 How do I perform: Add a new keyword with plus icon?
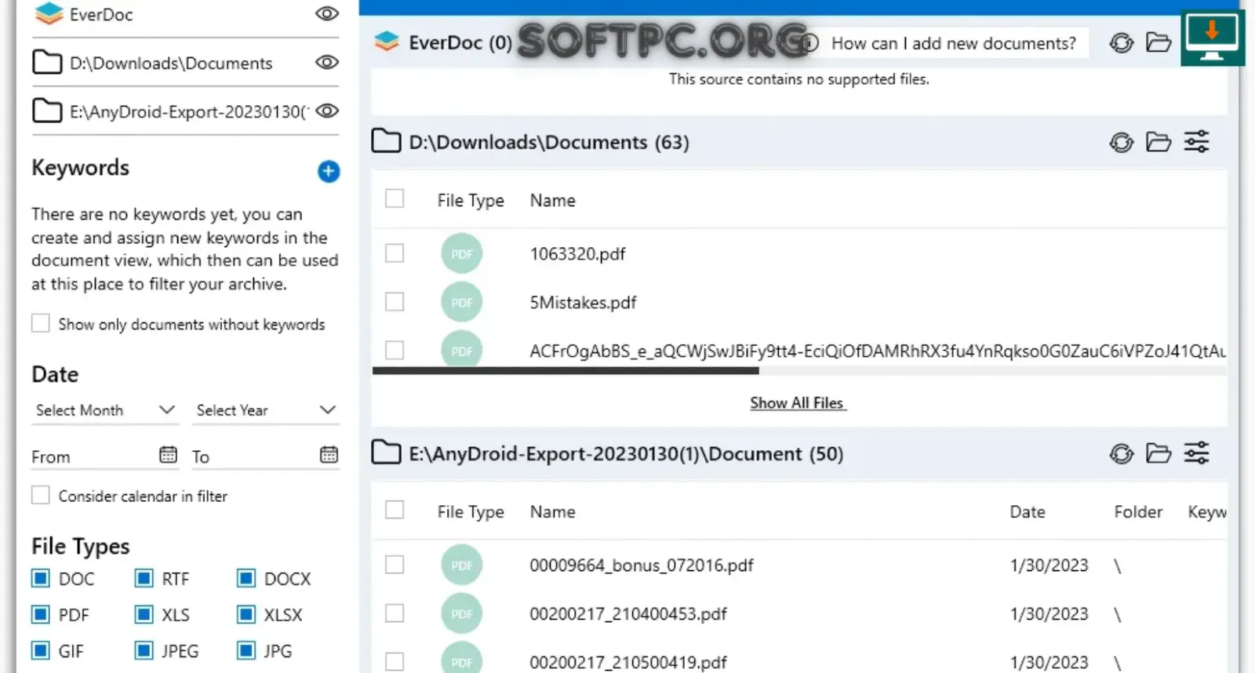point(329,171)
